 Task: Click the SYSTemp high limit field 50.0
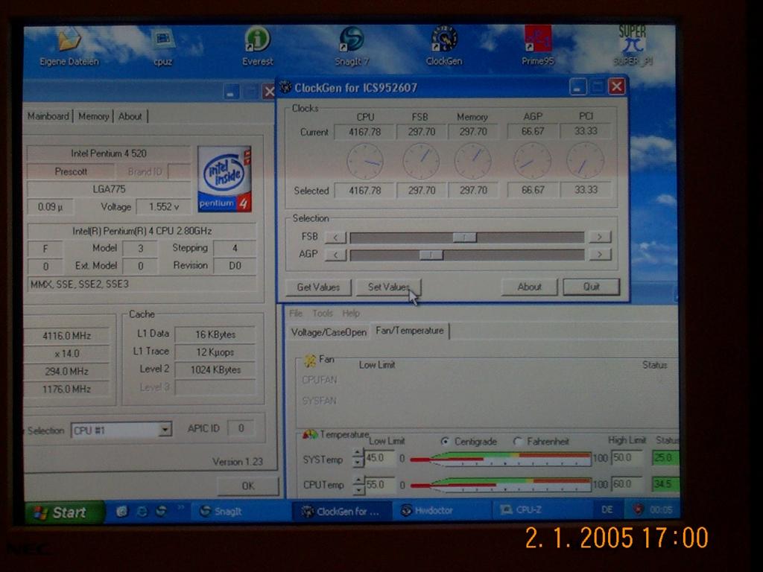[627, 457]
